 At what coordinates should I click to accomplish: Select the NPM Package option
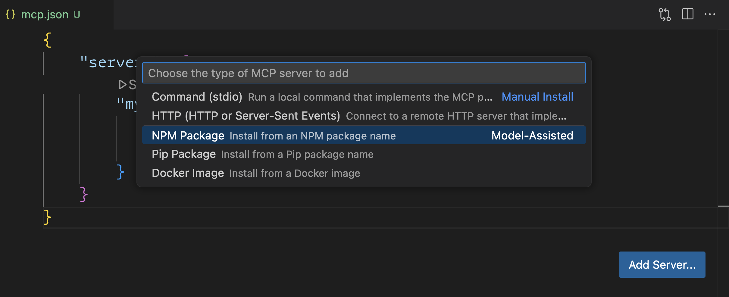point(188,135)
